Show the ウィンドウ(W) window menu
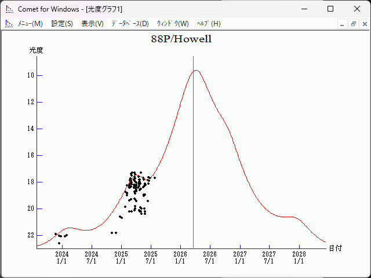 tap(173, 24)
